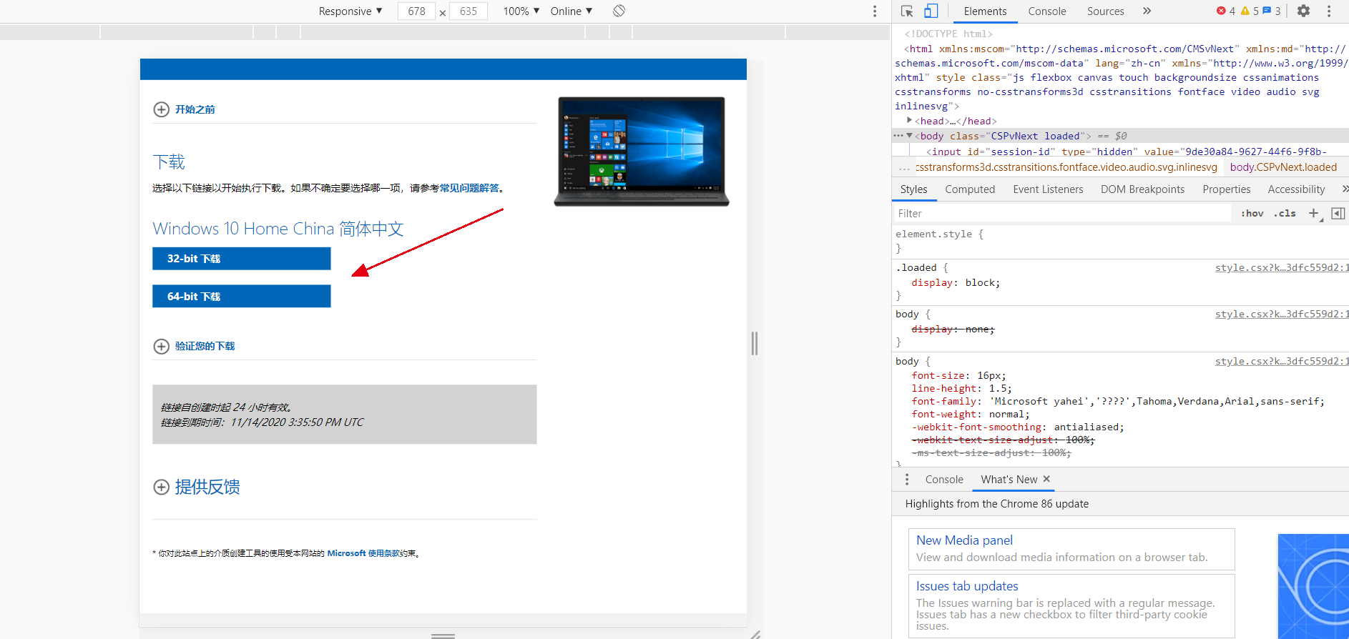Viewport: 1349px width, 639px height.
Task: Click plus icon beside 提供反馈
Action: click(162, 487)
